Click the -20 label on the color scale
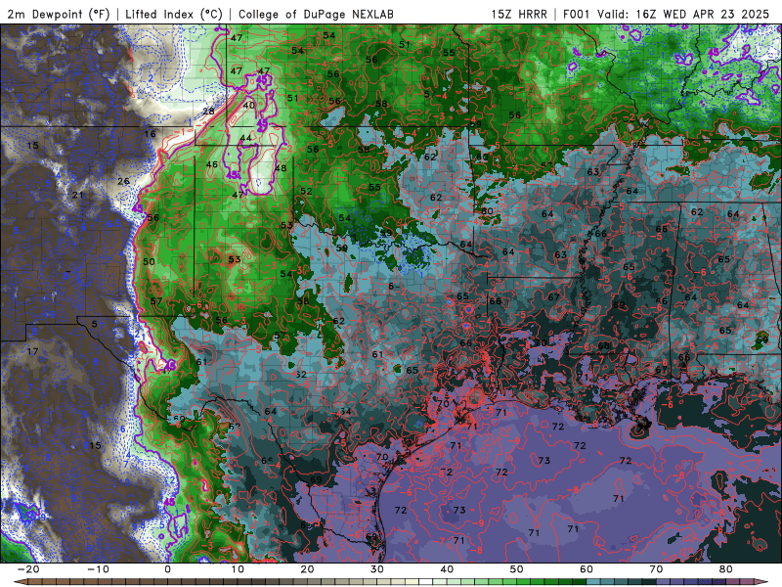 [x=28, y=569]
